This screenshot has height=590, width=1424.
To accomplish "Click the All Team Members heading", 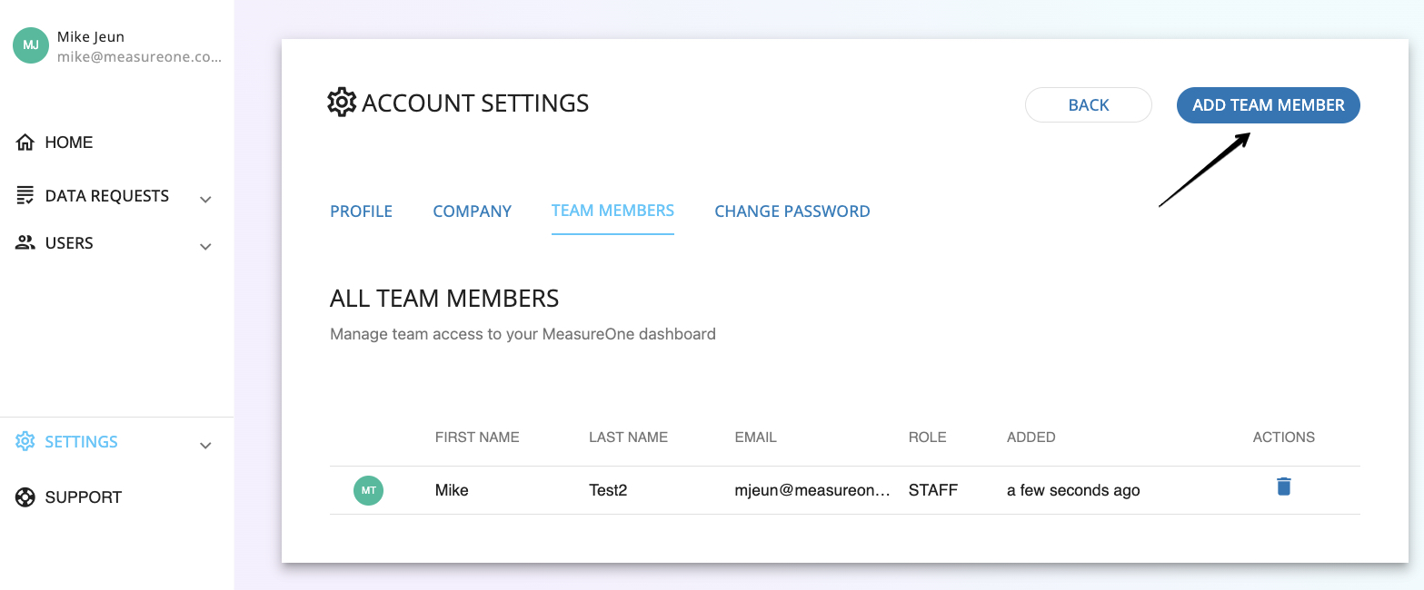I will tap(444, 298).
